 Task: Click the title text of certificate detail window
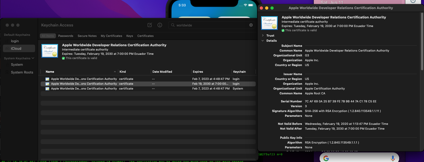pos(341,8)
